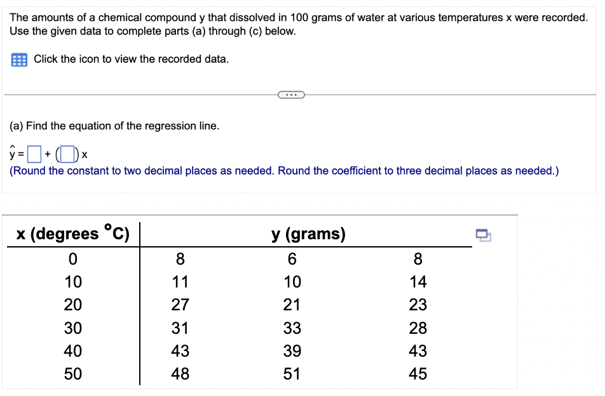
Task: Click the ŷ symbol in the equation
Action: 11,153
